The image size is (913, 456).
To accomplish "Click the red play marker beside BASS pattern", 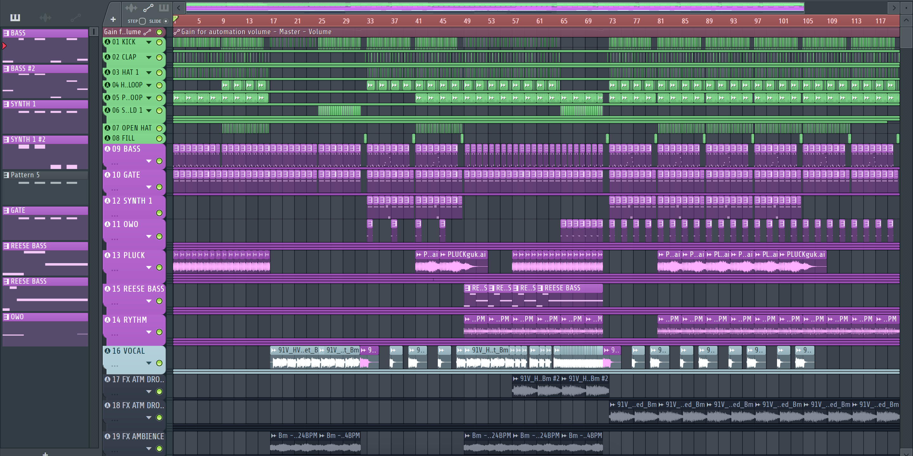I will click(4, 46).
